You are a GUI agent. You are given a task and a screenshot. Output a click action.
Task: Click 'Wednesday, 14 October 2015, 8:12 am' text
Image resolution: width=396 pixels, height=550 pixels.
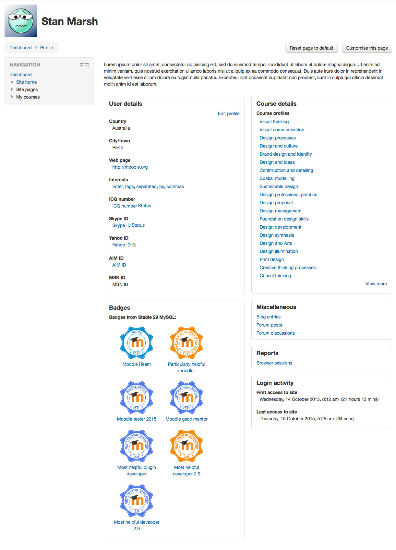pyautogui.click(x=299, y=399)
